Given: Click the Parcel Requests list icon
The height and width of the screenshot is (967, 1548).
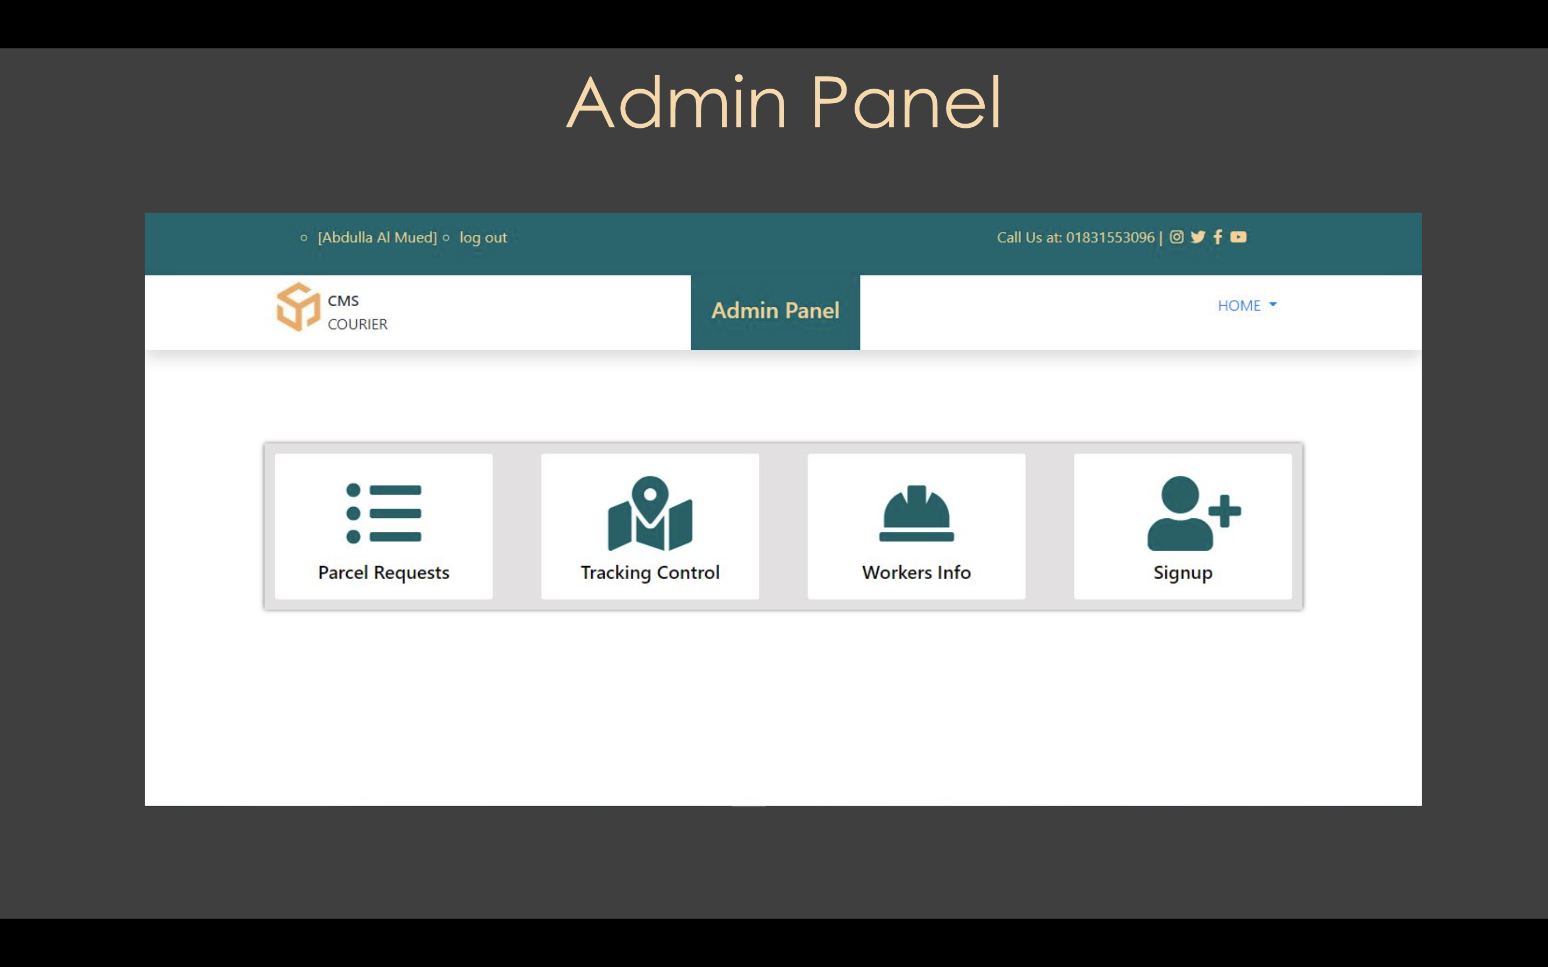Looking at the screenshot, I should (x=383, y=513).
